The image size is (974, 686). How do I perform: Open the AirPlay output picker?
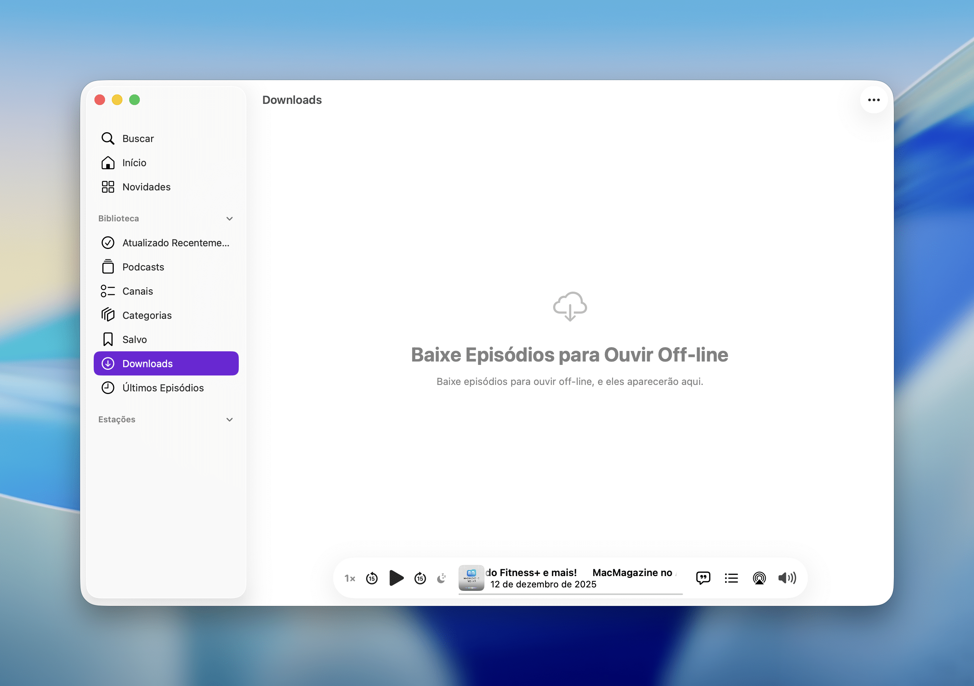coord(759,578)
